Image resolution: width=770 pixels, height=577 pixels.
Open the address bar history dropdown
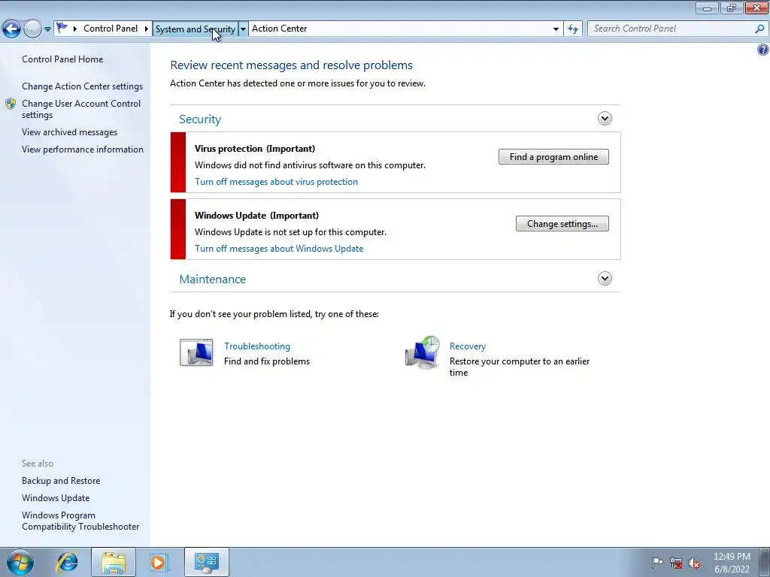556,29
